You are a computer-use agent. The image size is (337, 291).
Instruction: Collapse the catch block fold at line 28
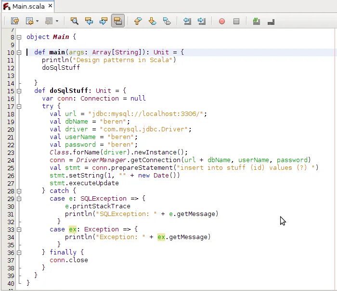(19, 191)
